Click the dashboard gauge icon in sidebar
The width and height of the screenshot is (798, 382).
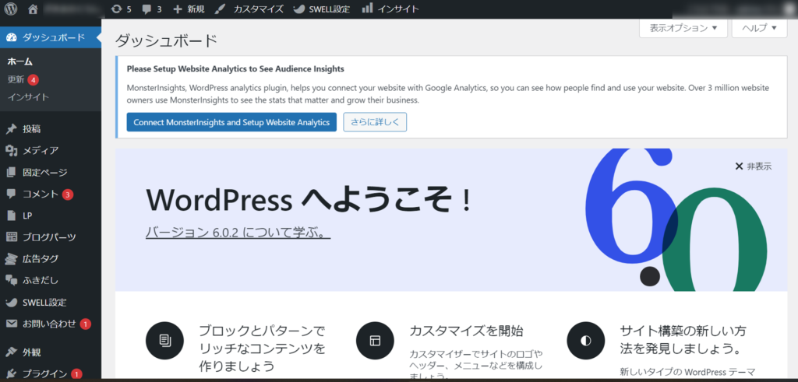11,37
